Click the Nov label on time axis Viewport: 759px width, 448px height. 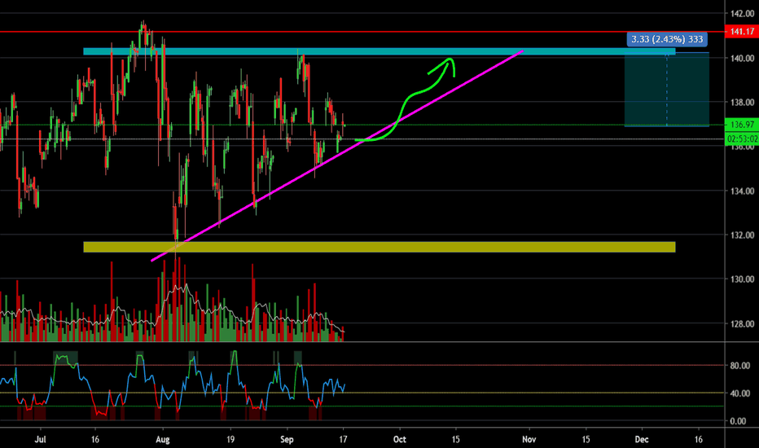529,439
